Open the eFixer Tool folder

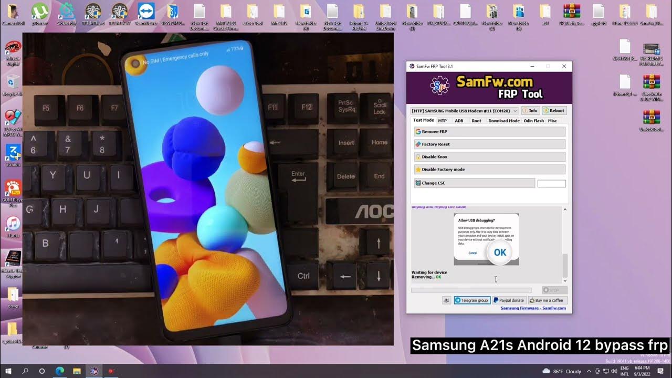pos(253,14)
